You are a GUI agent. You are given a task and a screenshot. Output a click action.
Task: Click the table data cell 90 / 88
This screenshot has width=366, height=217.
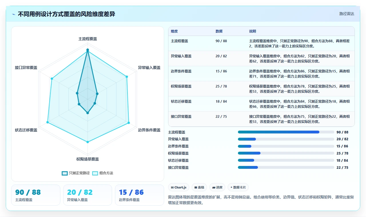221,41
